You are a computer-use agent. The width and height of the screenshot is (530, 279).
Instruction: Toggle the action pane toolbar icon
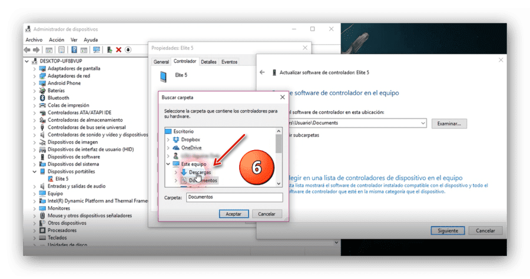coord(84,50)
